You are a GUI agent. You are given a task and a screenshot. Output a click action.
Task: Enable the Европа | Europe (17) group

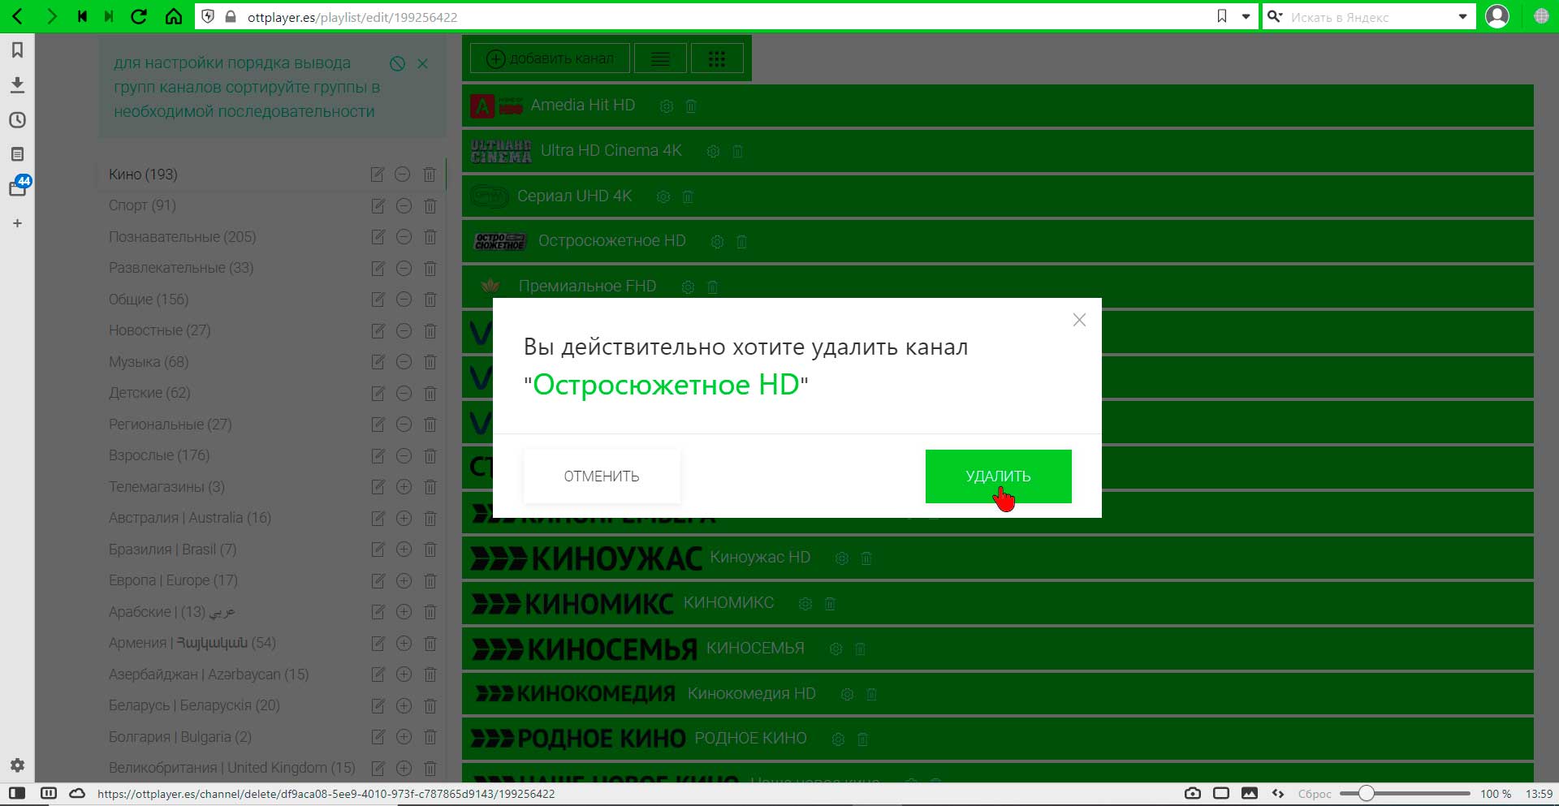pyautogui.click(x=404, y=580)
